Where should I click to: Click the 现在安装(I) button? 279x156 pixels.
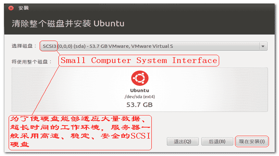(x=252, y=141)
